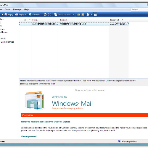148x148 pixels.
Task: Click the Reply toolbar button
Action: (9, 15)
